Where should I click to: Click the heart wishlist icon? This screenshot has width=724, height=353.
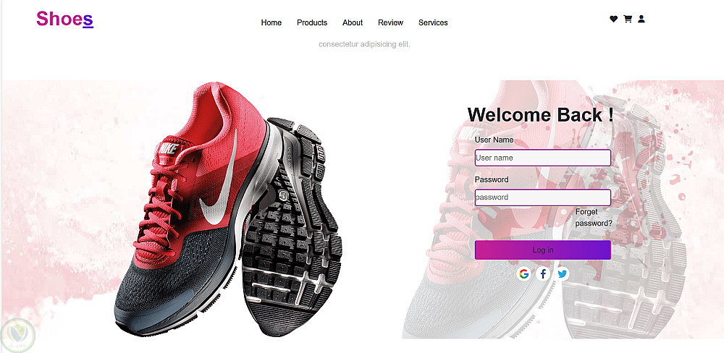point(613,19)
